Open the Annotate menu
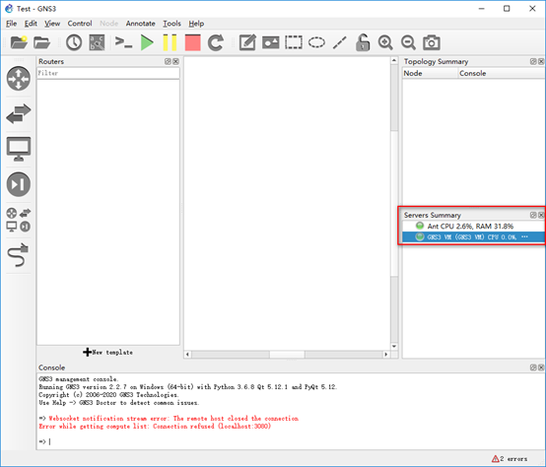 [141, 24]
